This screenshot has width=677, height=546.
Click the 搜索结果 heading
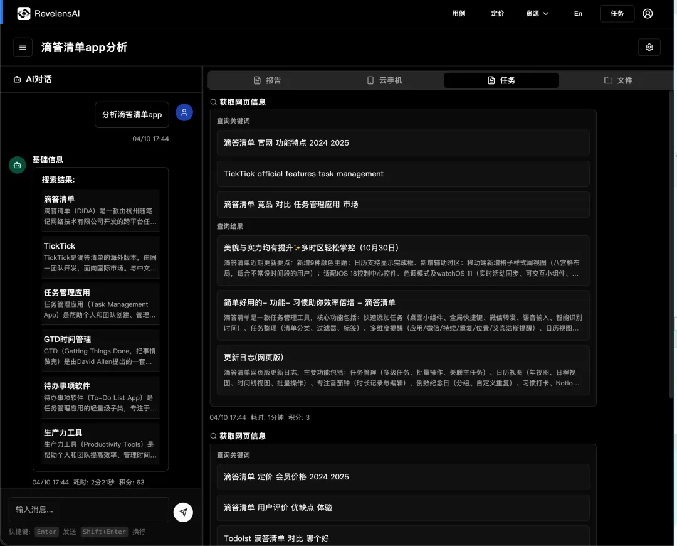click(58, 180)
